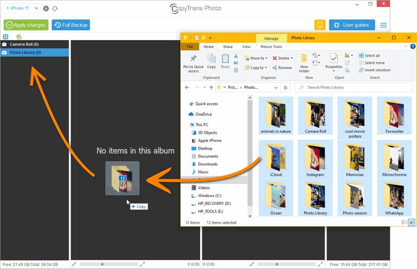
Task: Click the Search Photo Library field
Action: [353, 88]
